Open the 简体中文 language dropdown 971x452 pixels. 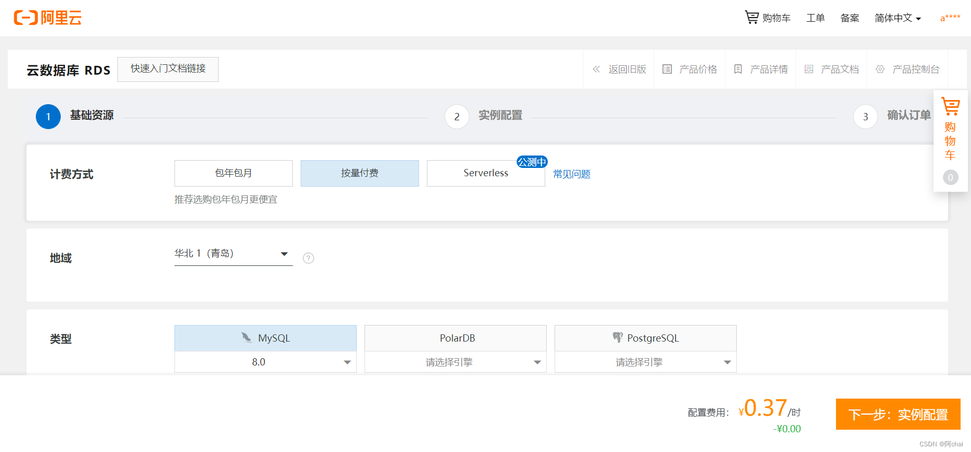(x=898, y=18)
